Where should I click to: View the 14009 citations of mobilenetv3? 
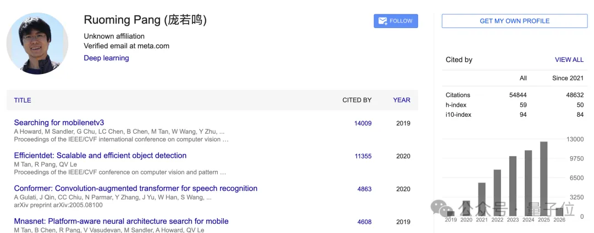click(x=362, y=123)
